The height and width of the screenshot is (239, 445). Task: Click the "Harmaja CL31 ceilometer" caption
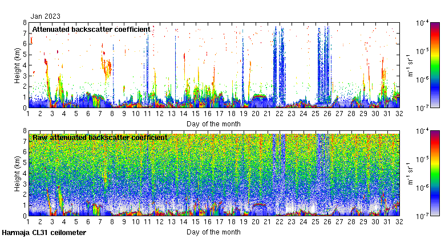44,233
